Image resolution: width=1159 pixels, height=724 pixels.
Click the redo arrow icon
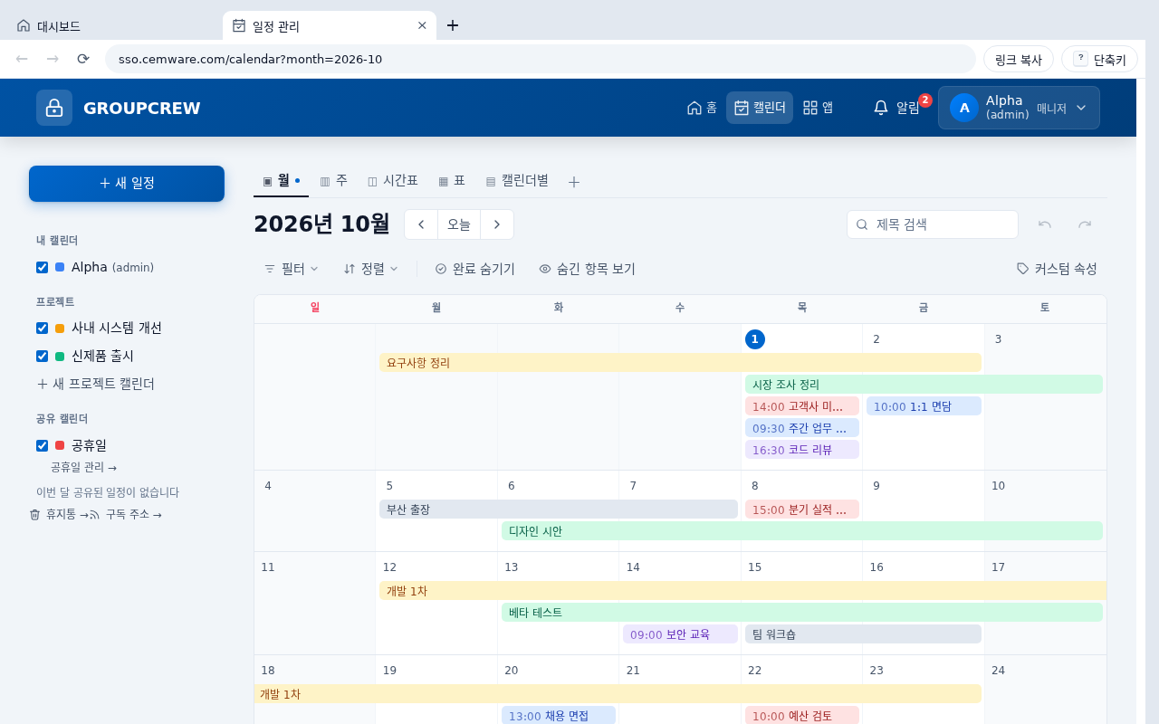click(1085, 224)
